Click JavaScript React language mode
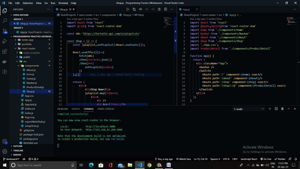Image resolution: width=300 pixels, height=169 pixels. [x=249, y=159]
